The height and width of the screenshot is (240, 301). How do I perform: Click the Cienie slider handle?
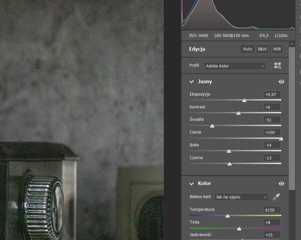tap(281, 139)
